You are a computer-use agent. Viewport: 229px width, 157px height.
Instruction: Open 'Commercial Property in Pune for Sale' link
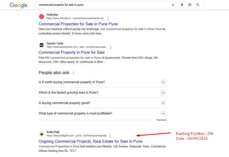pyautogui.click(x=72, y=52)
